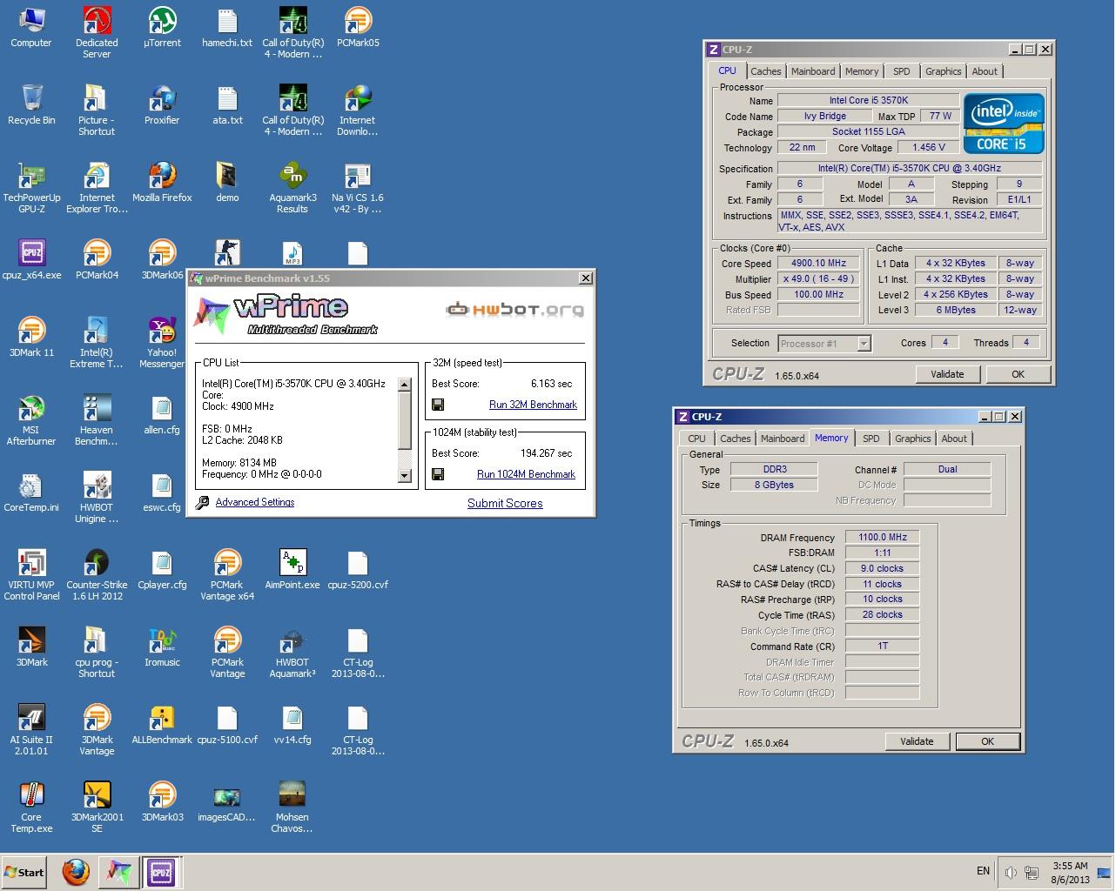Open Advanced Settings in wPrime
This screenshot has height=891, width=1116.
click(x=255, y=502)
